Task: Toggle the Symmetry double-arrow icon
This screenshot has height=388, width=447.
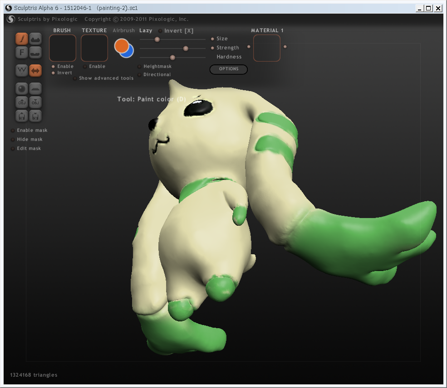Action: coord(35,70)
